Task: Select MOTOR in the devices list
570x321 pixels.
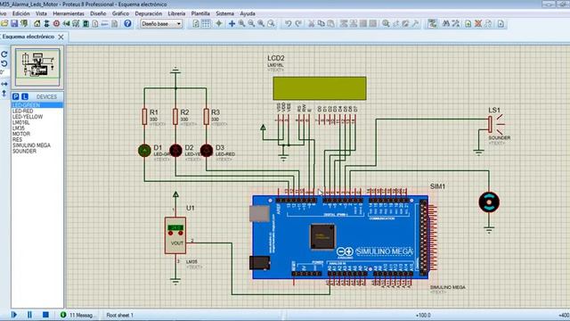Action: click(37, 134)
